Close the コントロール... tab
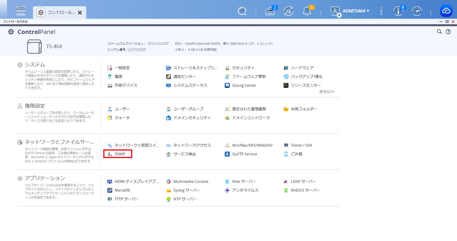The width and height of the screenshot is (457, 241). tap(80, 12)
